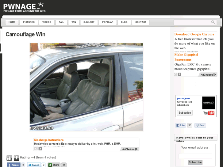The image size is (223, 167).
Task: Go to previous ad below the image
Action: [x=36, y=149]
